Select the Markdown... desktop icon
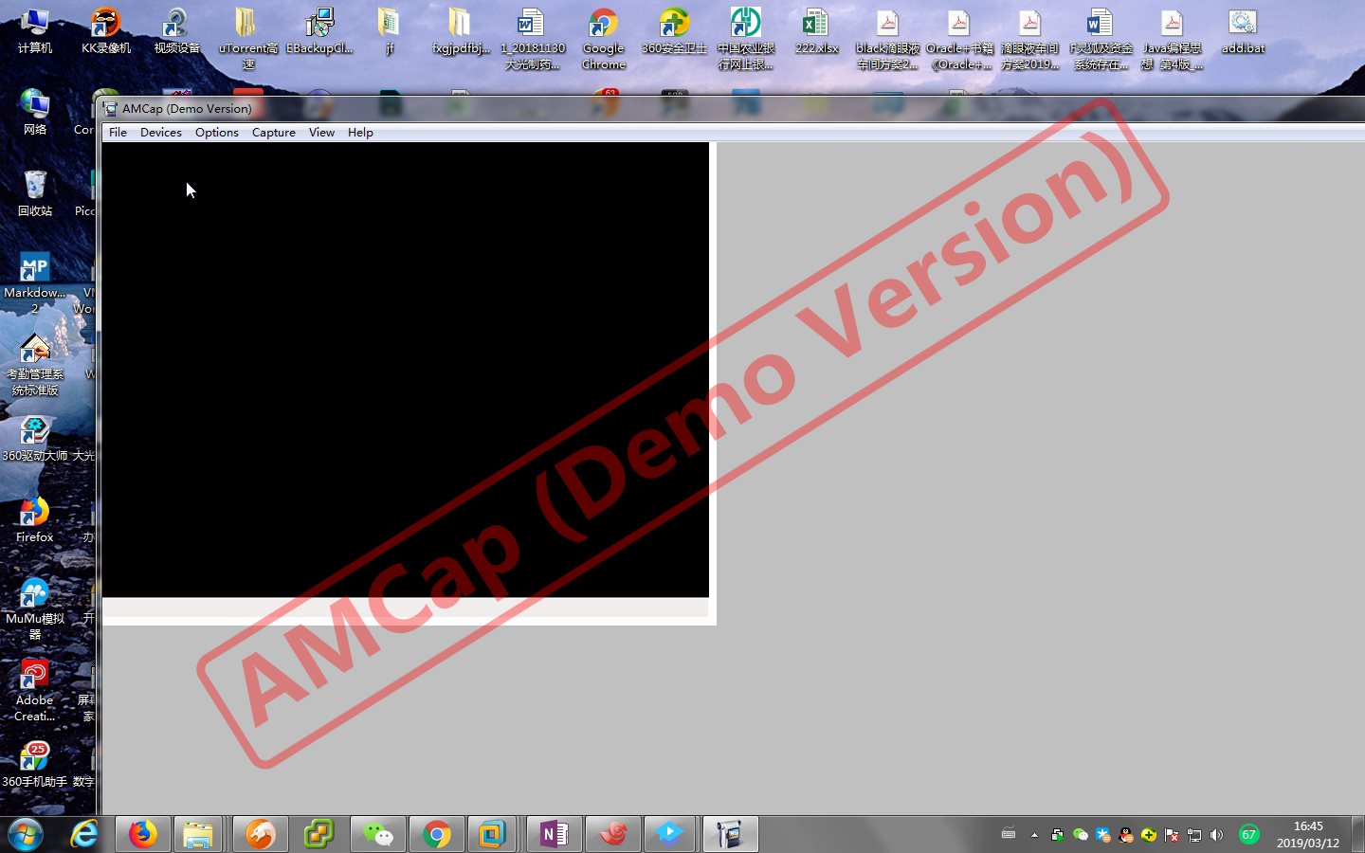Viewport: 1365px width, 853px height. click(x=34, y=283)
